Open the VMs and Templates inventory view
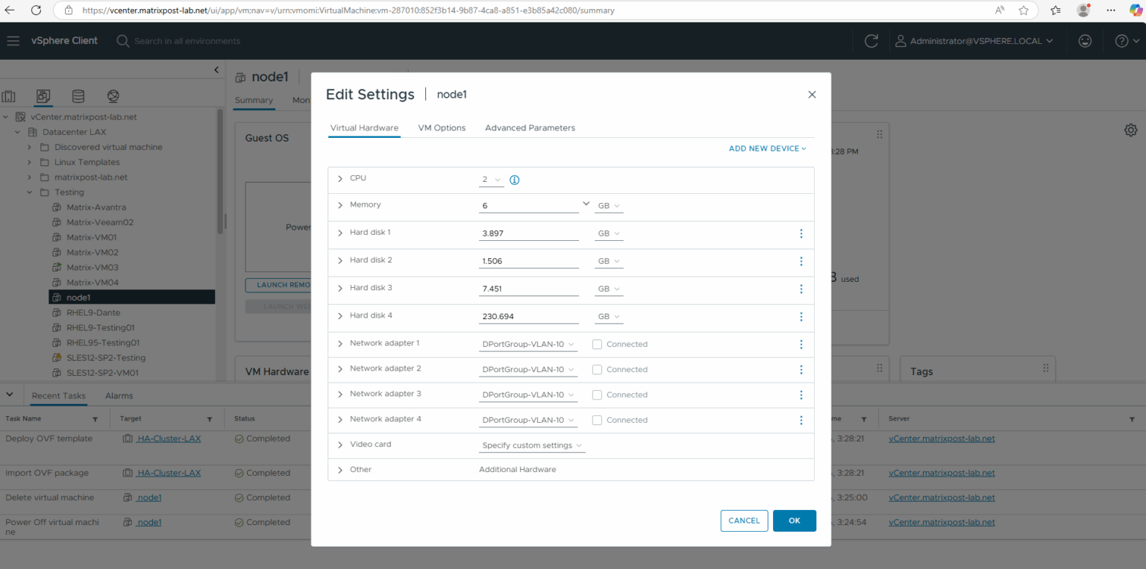1146x569 pixels. tap(43, 96)
